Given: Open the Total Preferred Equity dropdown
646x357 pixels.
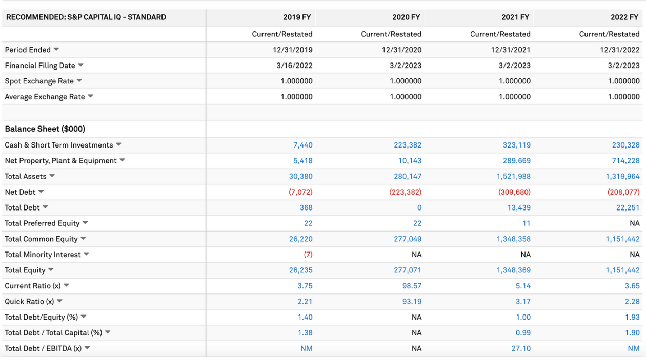Looking at the screenshot, I should point(85,223).
